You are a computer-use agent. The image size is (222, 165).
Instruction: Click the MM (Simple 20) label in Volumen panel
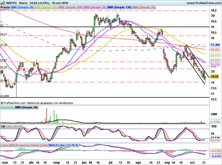pyautogui.click(x=27, y=107)
